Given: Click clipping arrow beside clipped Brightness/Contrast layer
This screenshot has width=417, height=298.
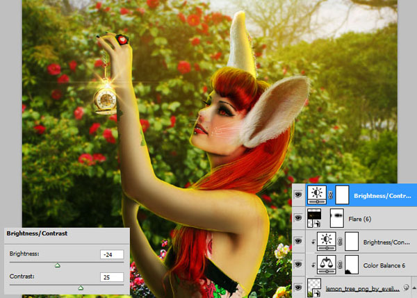Looking at the screenshot, I should (x=313, y=242).
